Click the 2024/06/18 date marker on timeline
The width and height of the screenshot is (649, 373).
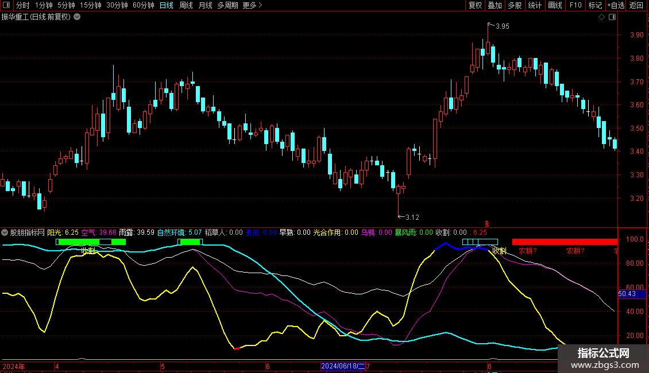pos(343,366)
